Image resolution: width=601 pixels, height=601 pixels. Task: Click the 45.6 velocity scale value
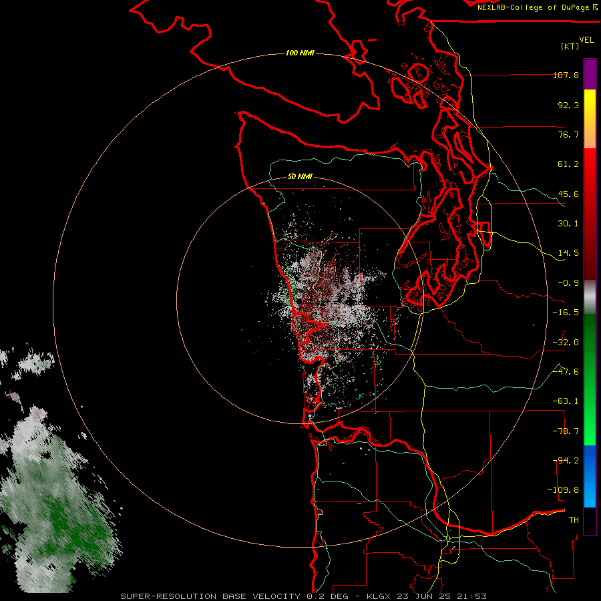coord(568,194)
